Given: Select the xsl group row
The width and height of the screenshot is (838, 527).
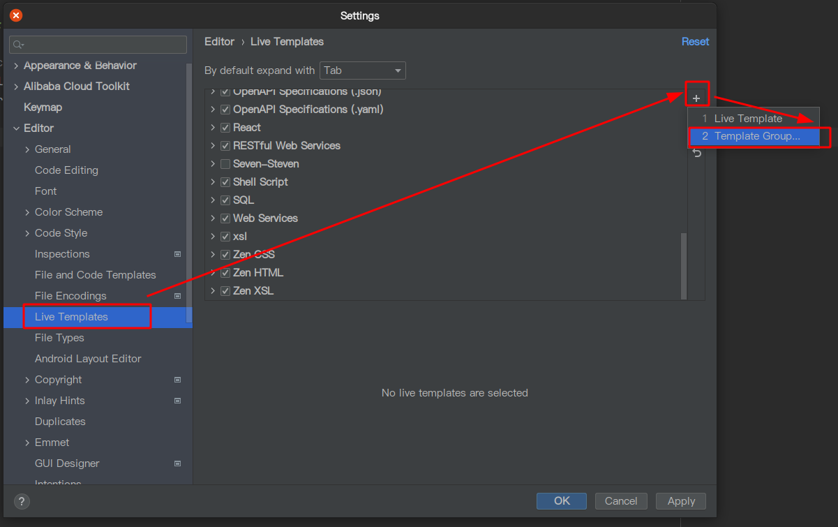Looking at the screenshot, I should pos(447,237).
